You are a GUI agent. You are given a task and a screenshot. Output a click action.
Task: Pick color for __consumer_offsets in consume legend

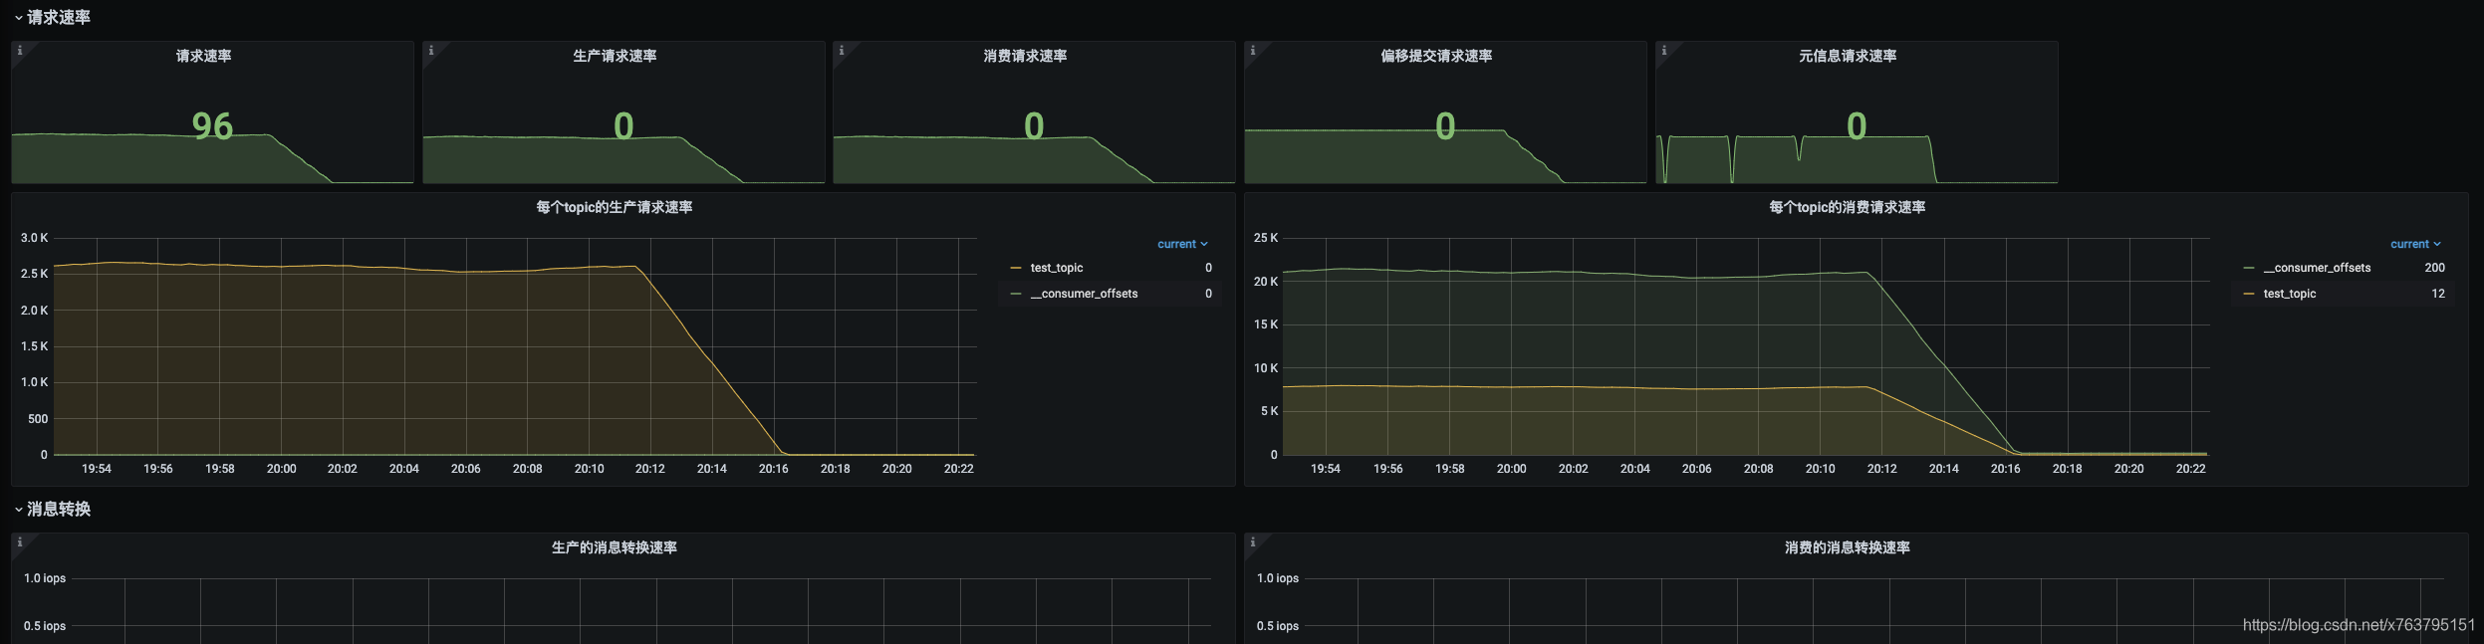[2249, 268]
